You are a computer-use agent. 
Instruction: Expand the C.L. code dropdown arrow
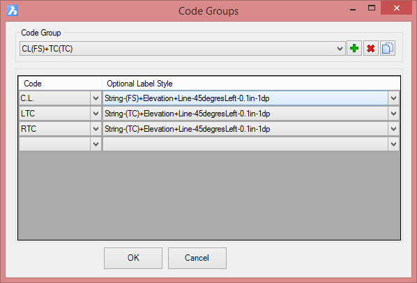(96, 98)
